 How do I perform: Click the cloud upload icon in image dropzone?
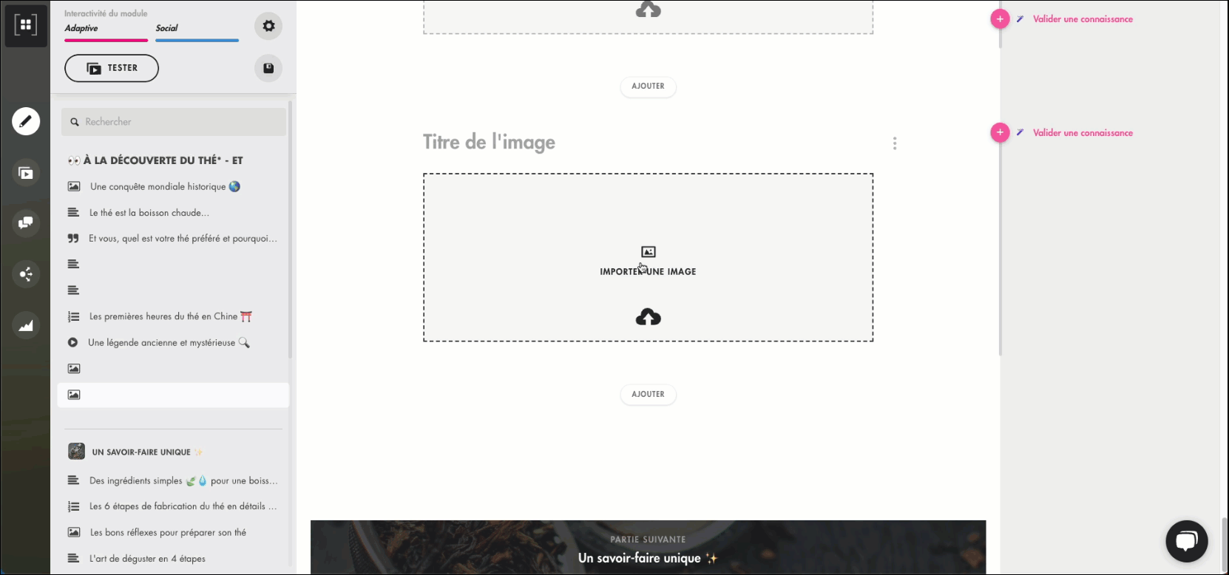[x=648, y=317]
